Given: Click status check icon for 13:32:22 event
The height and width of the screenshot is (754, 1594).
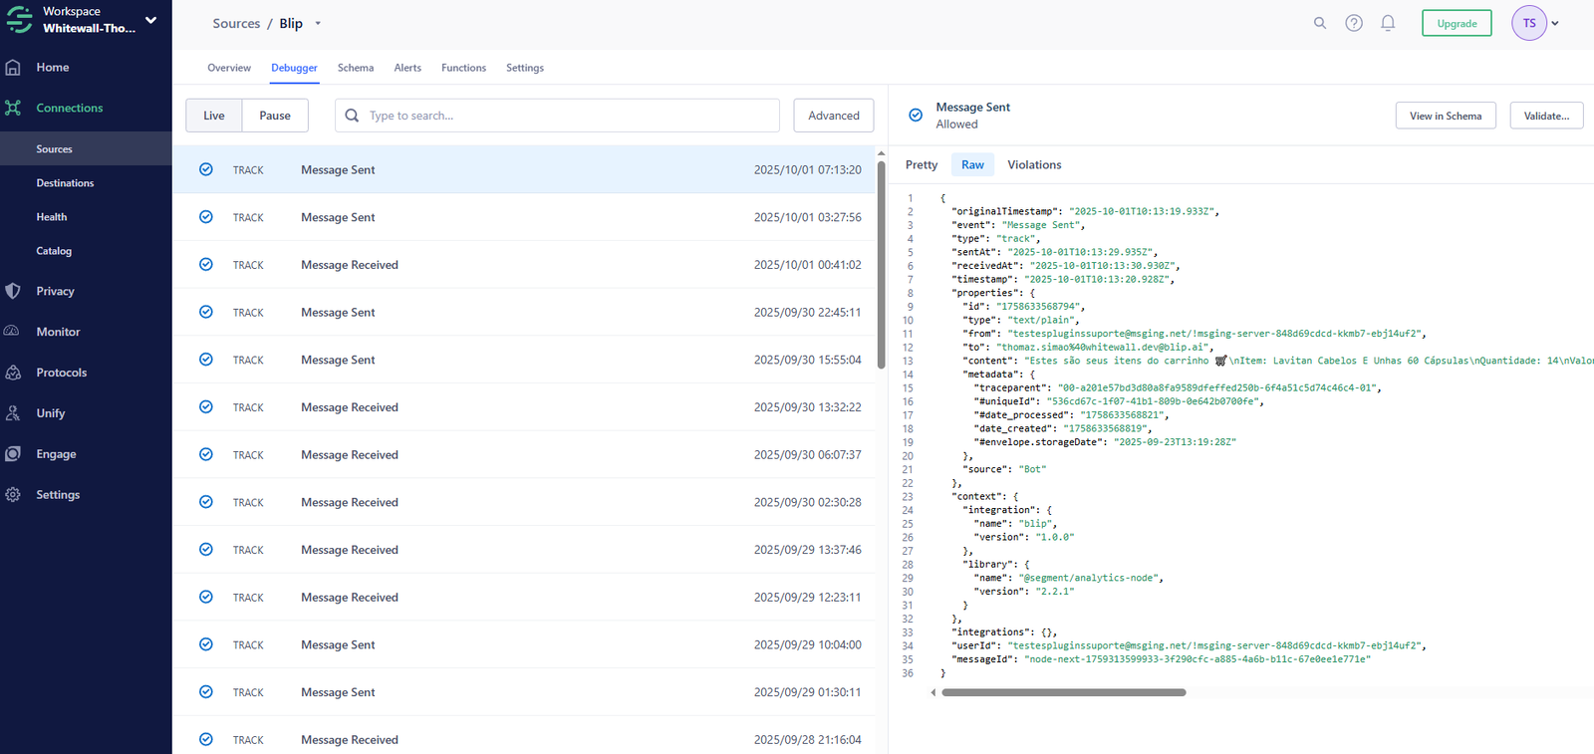Looking at the screenshot, I should pos(206,407).
